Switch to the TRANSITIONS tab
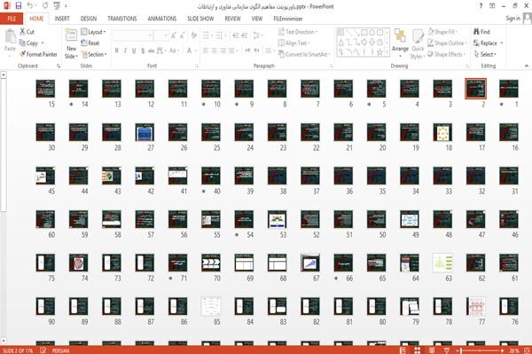532x354 pixels. click(122, 19)
